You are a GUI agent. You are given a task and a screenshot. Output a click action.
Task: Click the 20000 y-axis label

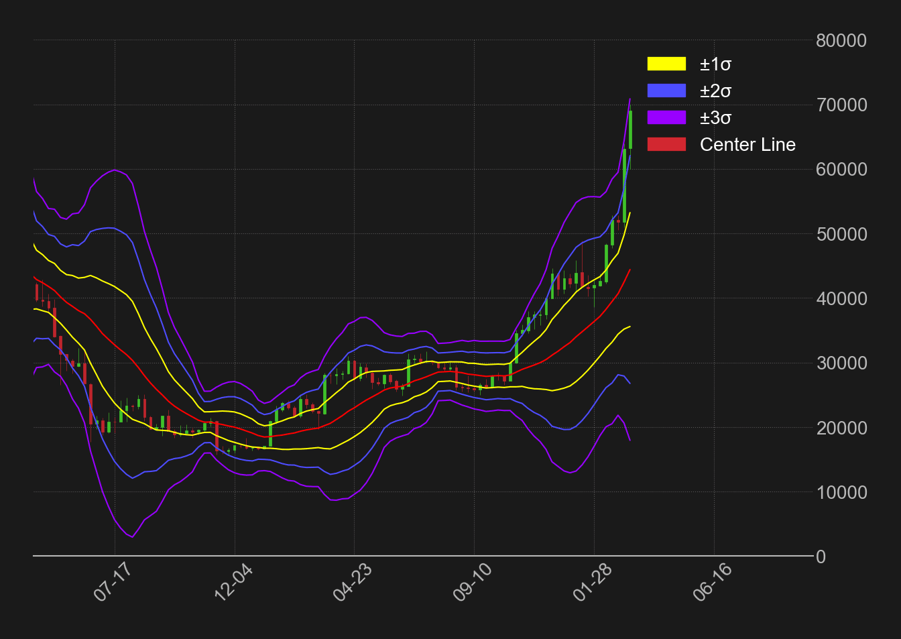coord(841,428)
